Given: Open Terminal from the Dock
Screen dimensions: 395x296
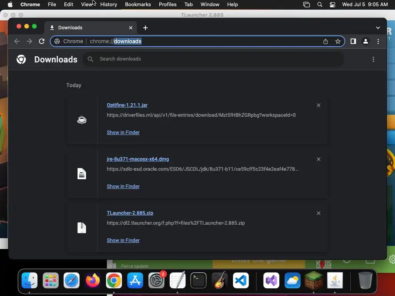Looking at the screenshot, I should 199,280.
